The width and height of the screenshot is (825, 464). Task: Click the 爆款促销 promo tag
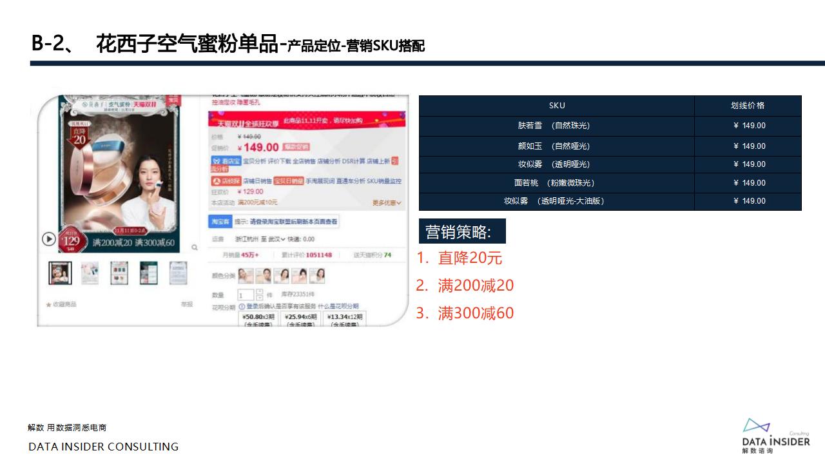tap(296, 147)
